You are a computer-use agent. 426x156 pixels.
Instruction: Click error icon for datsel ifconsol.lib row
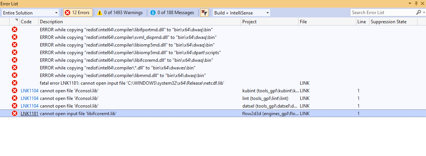[15, 106]
